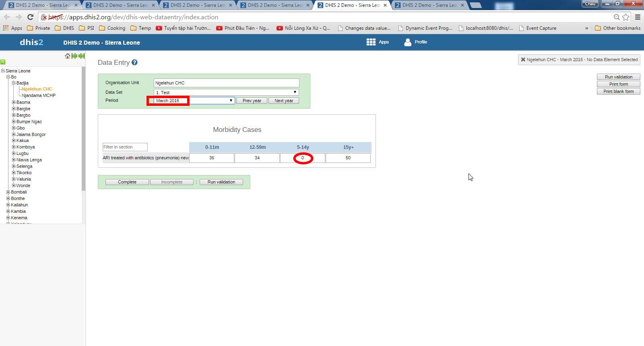Dismiss the Ngelehun CHC - March 2015 notice
This screenshot has height=346, width=644.
[523, 60]
